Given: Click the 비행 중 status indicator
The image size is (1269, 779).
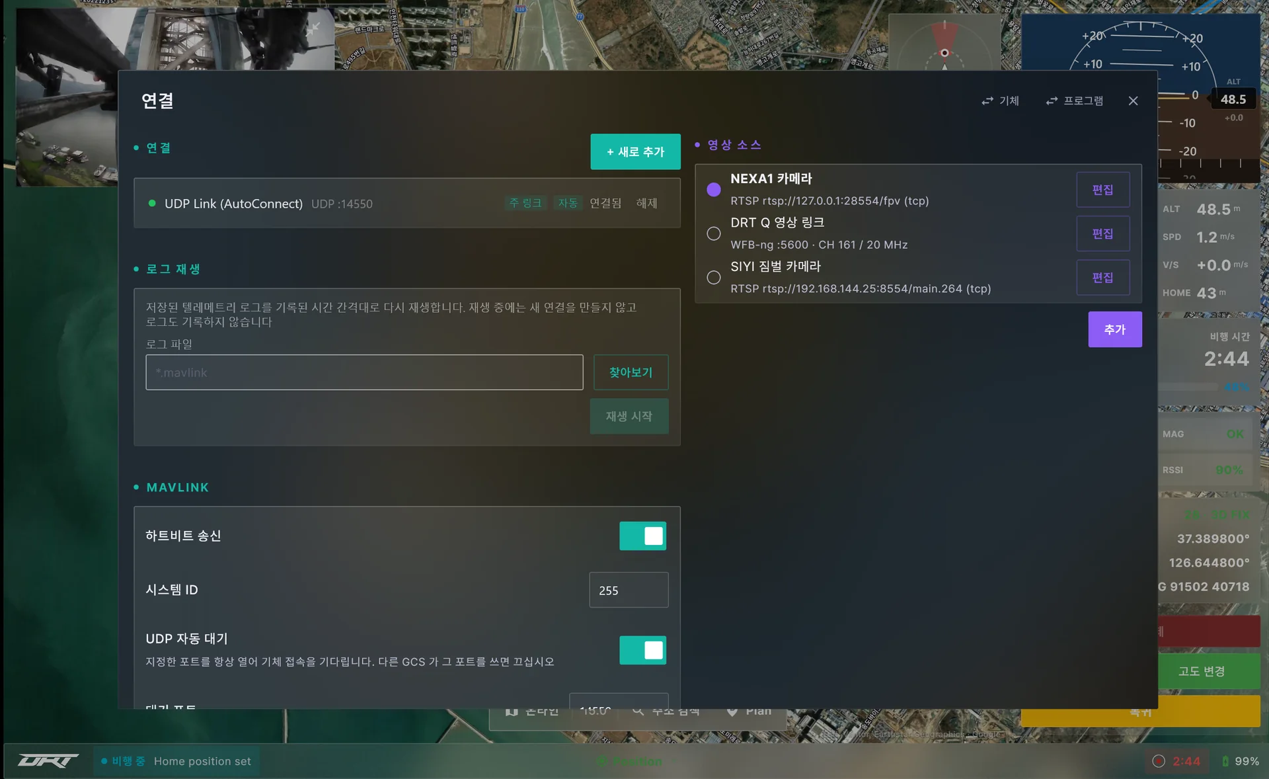Looking at the screenshot, I should click(x=124, y=761).
